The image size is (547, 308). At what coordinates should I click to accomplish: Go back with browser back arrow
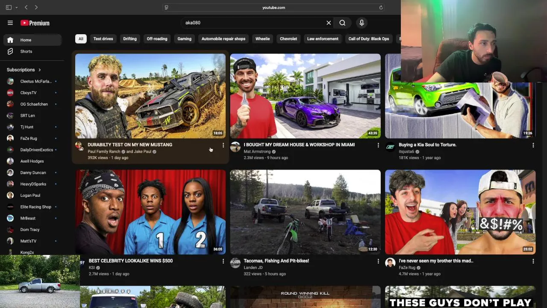click(x=26, y=7)
